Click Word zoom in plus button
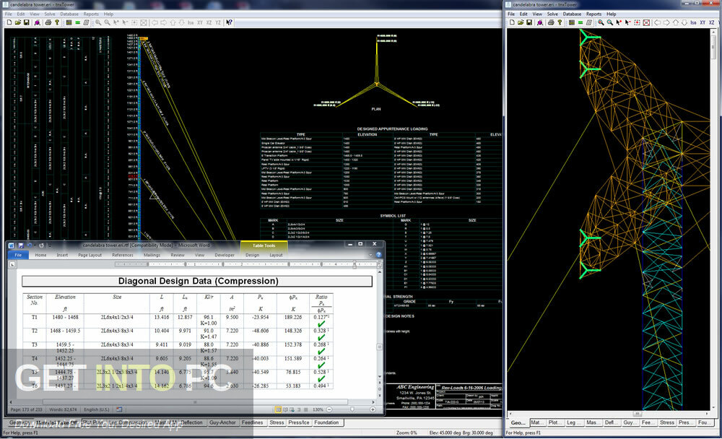This screenshot has height=439, width=722. 373,409
